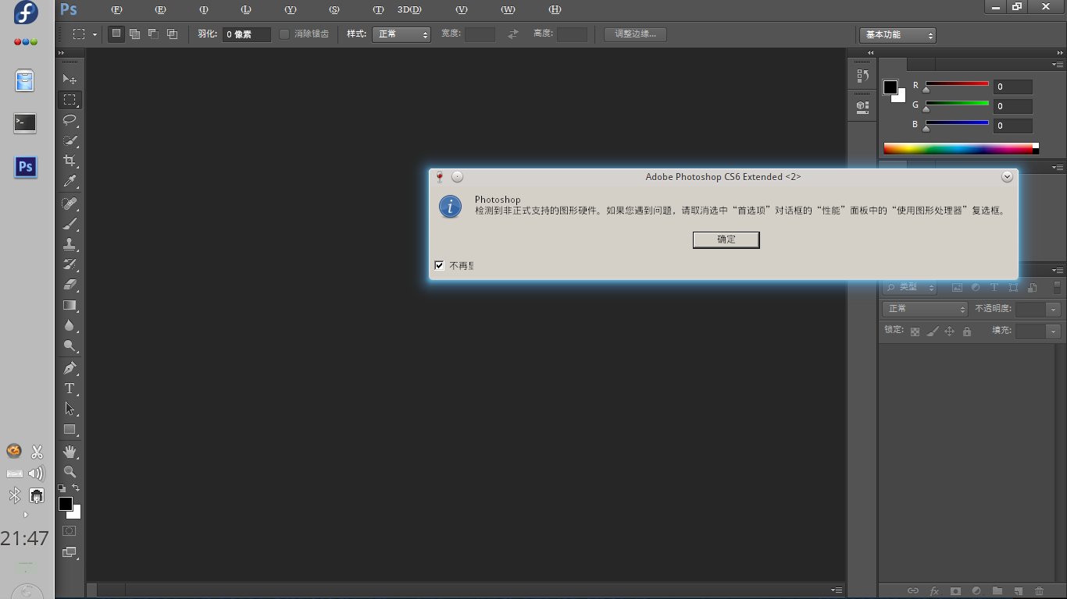
Task: Open the 样式 style dropdown
Action: tap(401, 34)
